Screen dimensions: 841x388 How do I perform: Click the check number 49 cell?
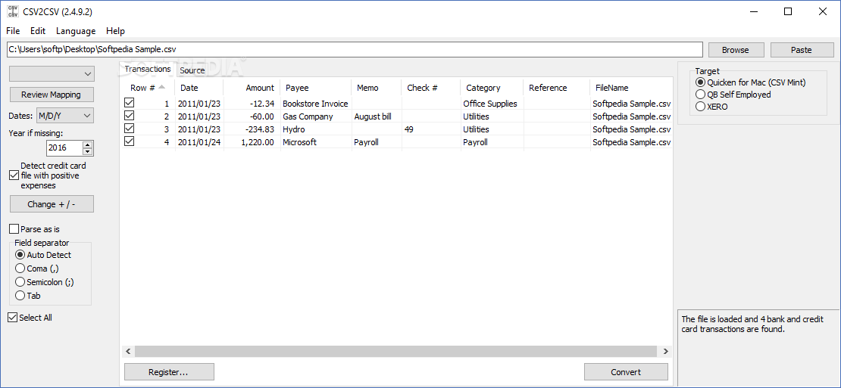[430, 129]
